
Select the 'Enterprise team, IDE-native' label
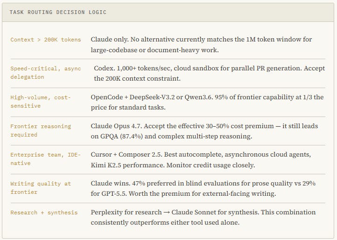click(45, 159)
